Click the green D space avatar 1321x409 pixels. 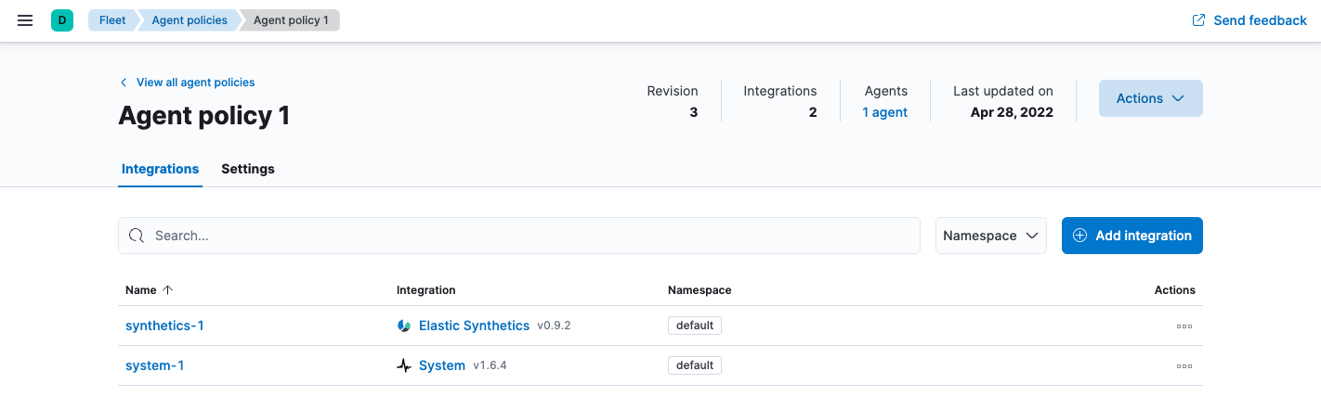pyautogui.click(x=62, y=20)
